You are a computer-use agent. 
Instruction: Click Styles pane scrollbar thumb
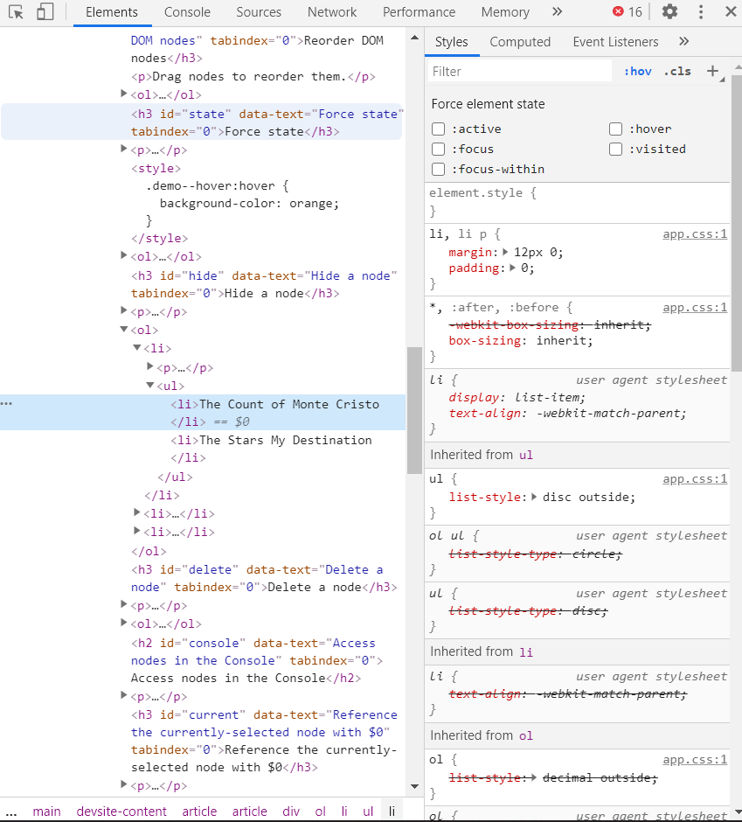tap(736, 222)
